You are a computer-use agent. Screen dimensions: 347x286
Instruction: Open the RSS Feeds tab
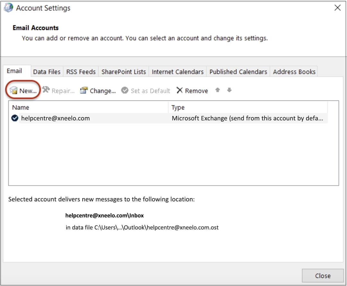pos(81,72)
